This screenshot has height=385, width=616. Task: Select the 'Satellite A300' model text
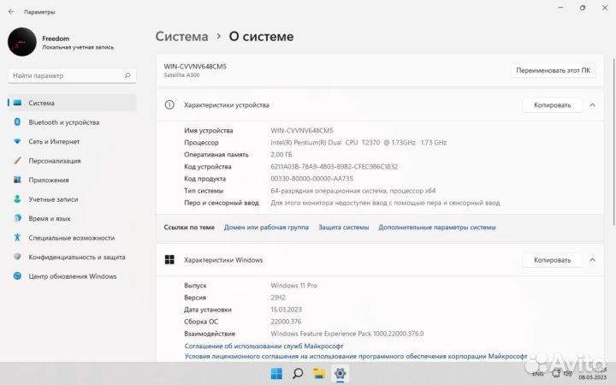click(x=181, y=75)
